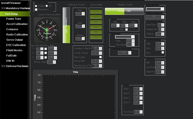Click the Collective Travel Zero value stepper

pos(80,26)
